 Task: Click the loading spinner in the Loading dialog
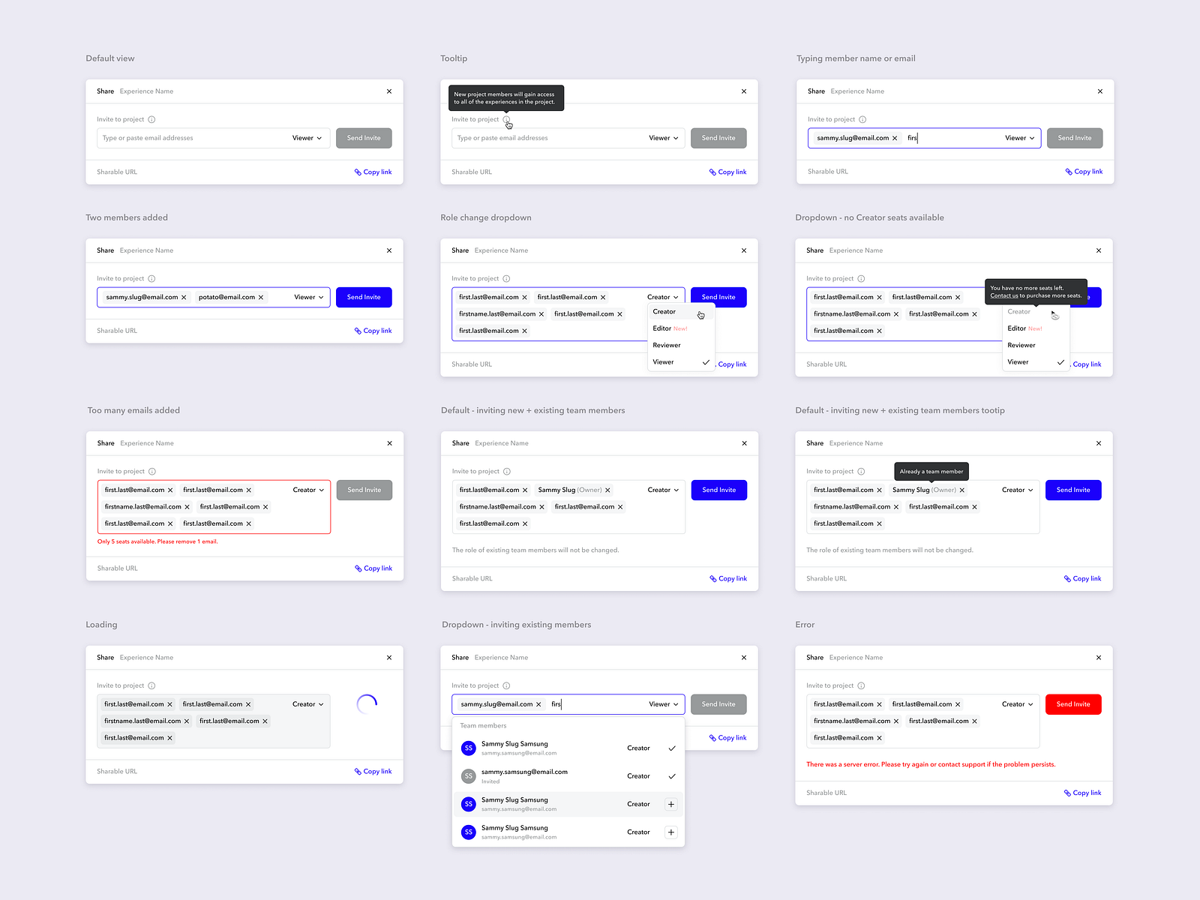[367, 703]
